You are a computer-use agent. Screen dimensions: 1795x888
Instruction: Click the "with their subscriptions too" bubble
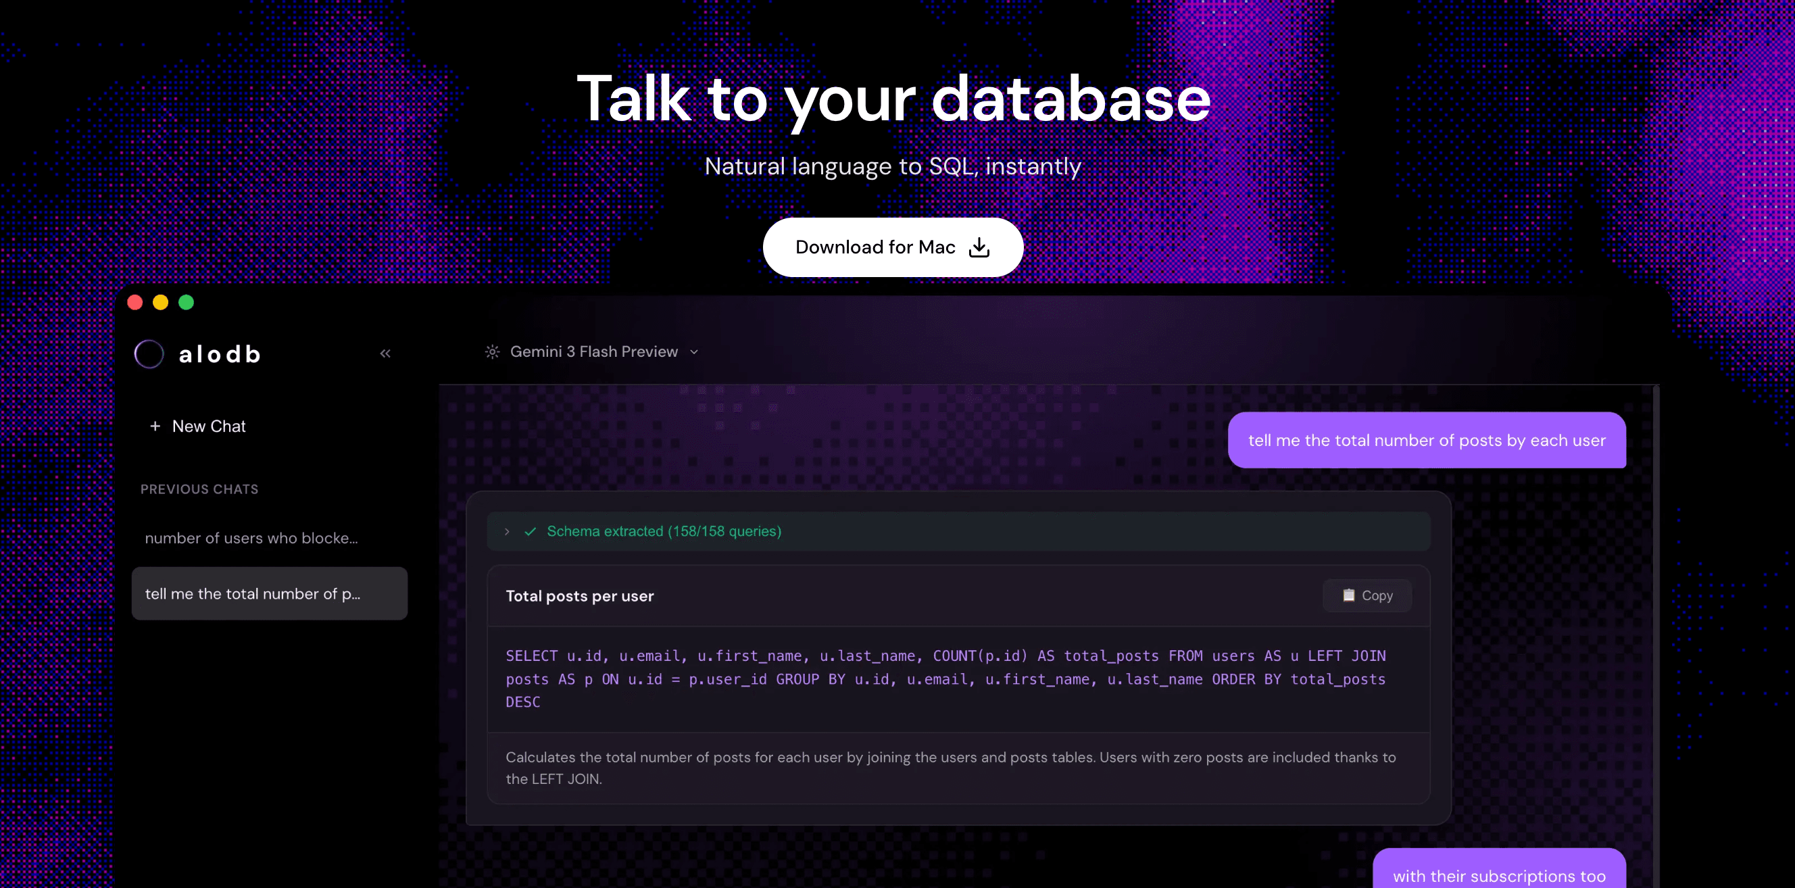pos(1498,875)
